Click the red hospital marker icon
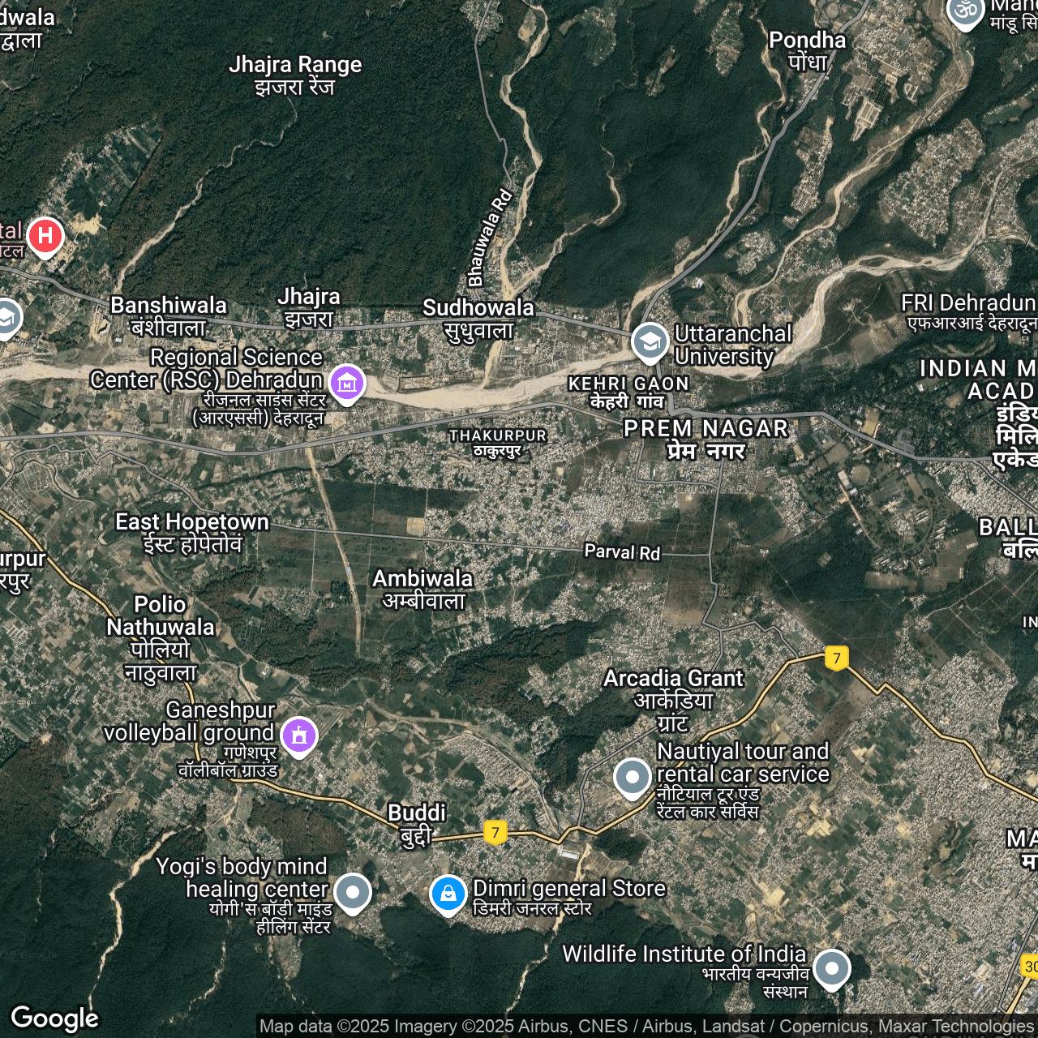 pos(45,236)
